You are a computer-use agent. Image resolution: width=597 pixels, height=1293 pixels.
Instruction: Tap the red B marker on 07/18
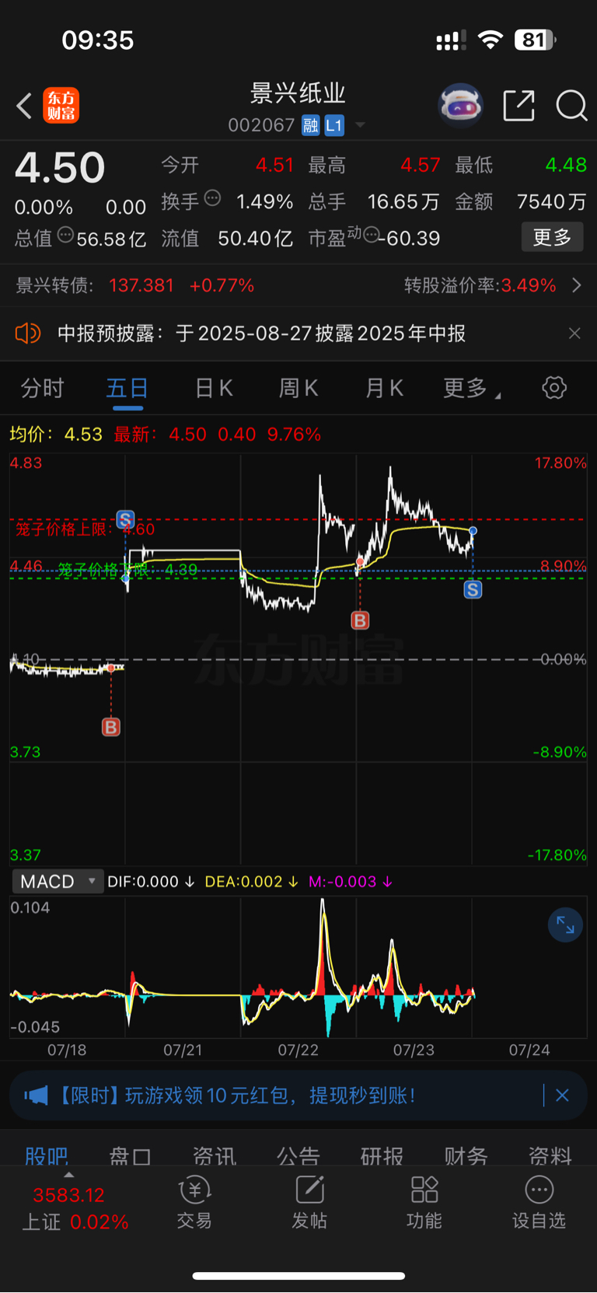click(x=111, y=727)
